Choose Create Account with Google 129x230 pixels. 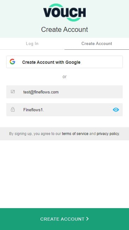64,62
